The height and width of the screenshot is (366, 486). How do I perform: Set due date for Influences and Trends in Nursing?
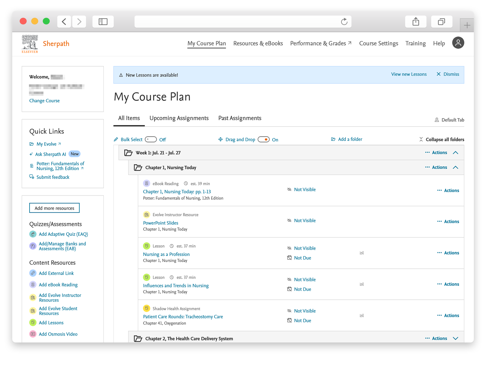[299, 289]
